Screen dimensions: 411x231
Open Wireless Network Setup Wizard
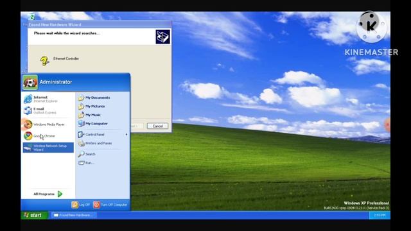click(x=48, y=148)
